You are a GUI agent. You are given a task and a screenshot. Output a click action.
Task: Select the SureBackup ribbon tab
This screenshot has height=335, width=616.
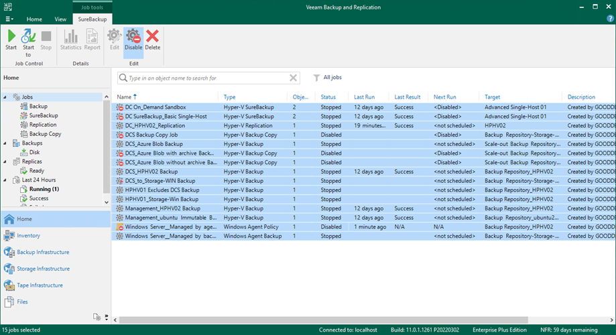pyautogui.click(x=93, y=19)
